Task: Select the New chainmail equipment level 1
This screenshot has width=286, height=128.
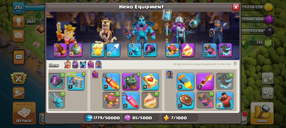Action: coord(76,81)
